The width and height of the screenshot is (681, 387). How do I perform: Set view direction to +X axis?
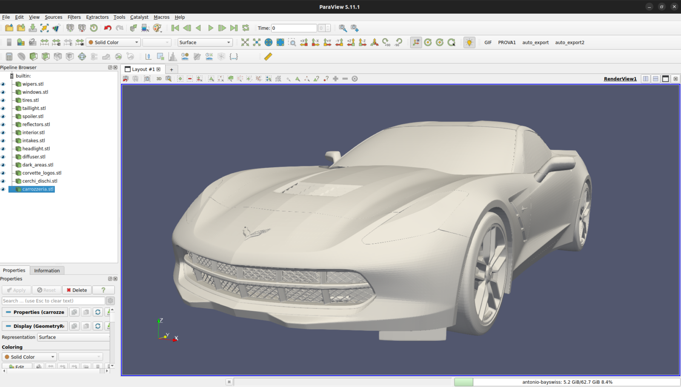[304, 43]
